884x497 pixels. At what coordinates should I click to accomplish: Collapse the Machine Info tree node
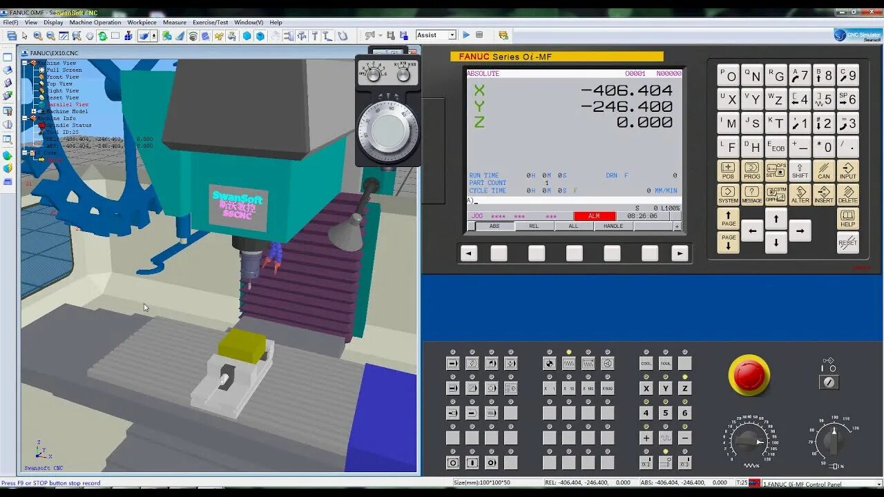point(25,118)
